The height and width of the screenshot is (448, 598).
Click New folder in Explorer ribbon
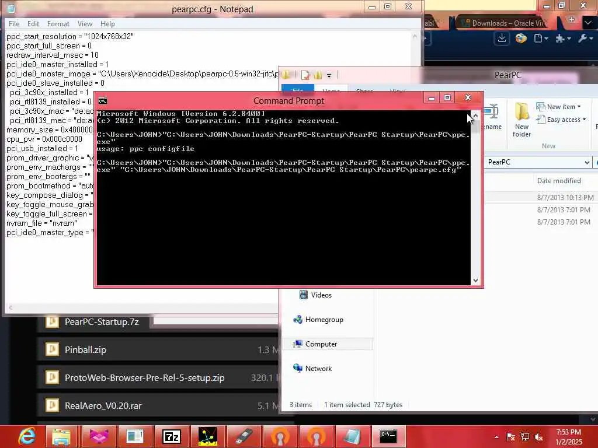tap(521, 120)
